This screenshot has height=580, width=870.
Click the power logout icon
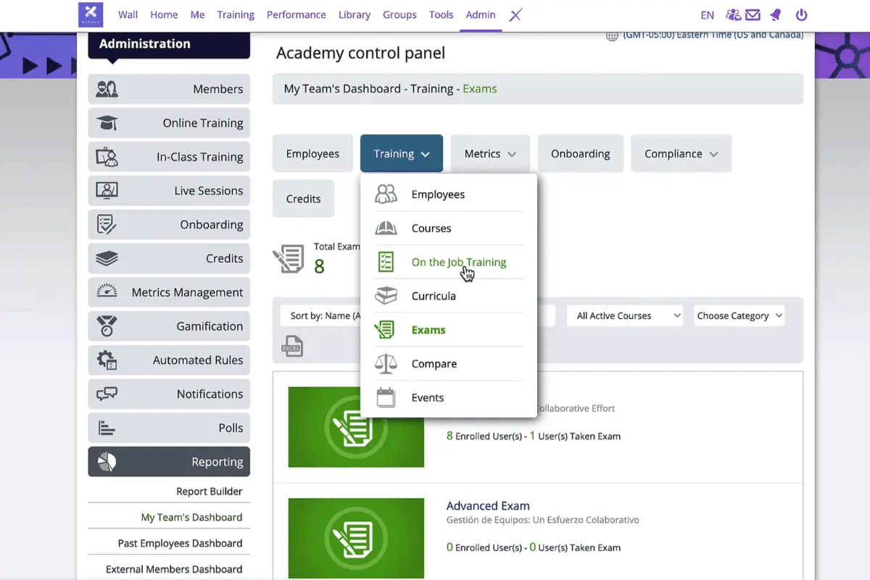[x=801, y=14]
